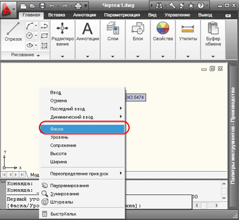
Task: Expand arrow under Свойства panel
Action: 163,57
